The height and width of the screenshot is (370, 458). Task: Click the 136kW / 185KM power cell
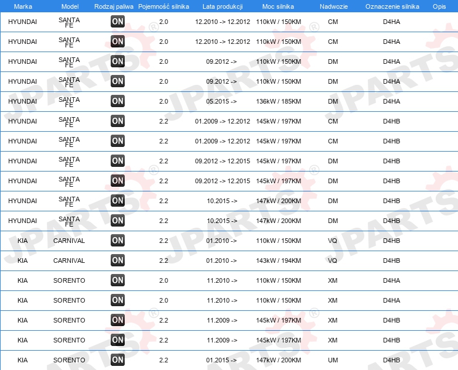coord(279,101)
